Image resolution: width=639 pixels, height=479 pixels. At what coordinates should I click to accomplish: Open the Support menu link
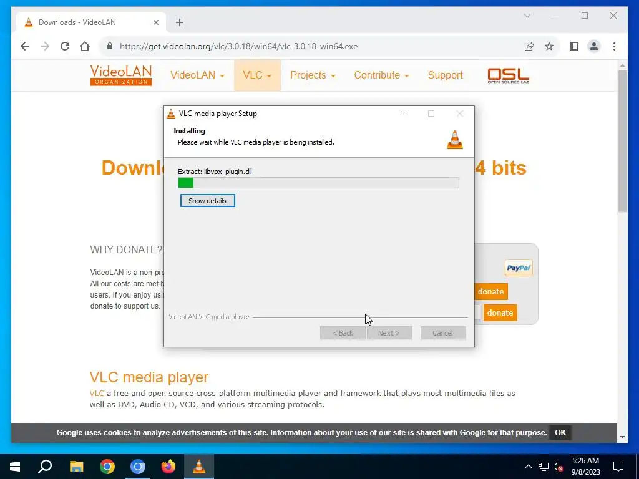tap(445, 75)
